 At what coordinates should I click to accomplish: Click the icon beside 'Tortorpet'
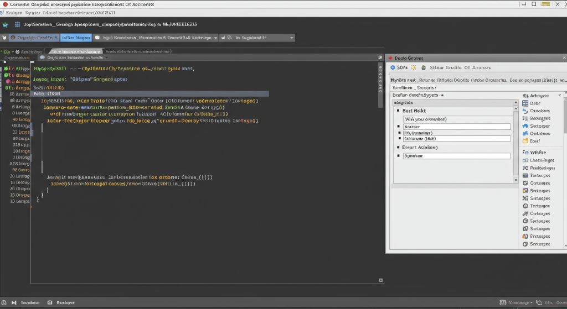point(525,175)
